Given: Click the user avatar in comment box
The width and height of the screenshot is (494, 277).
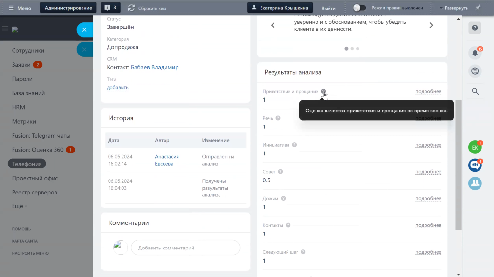Looking at the screenshot, I should (121, 248).
